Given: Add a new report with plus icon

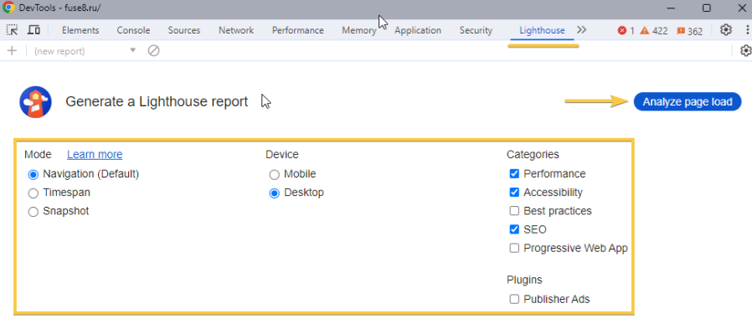Looking at the screenshot, I should point(12,51).
